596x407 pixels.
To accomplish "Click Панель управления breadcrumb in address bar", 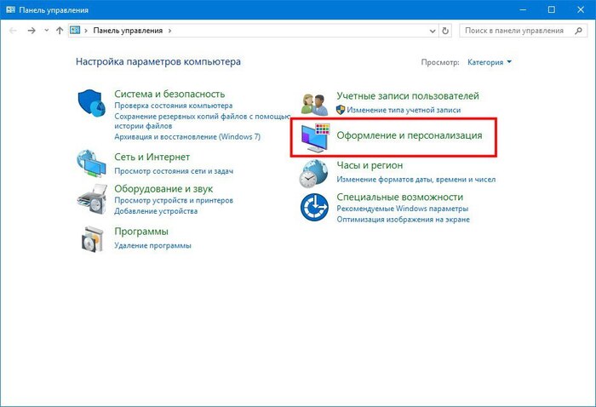I will (128, 31).
